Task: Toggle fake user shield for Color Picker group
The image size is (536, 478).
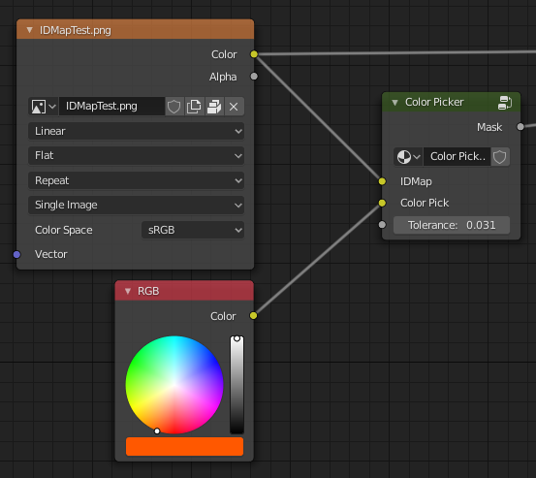Action: [x=500, y=157]
